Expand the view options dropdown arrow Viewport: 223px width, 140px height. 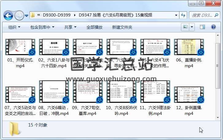[193, 27]
